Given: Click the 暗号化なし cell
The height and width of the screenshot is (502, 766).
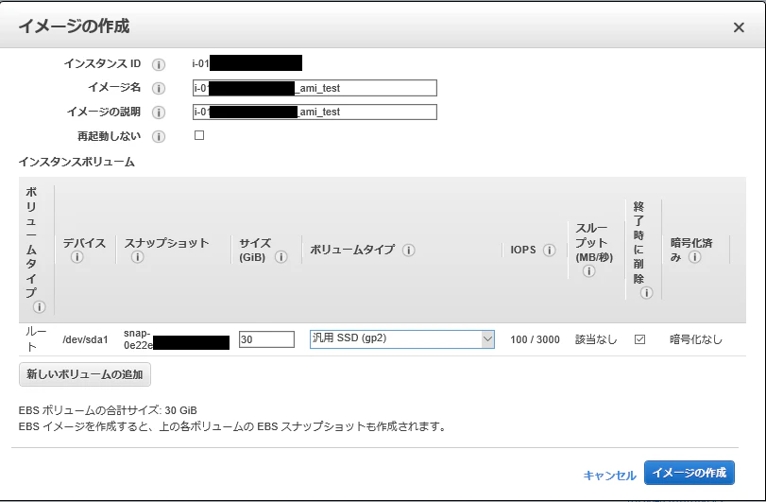Looking at the screenshot, I should [x=696, y=339].
